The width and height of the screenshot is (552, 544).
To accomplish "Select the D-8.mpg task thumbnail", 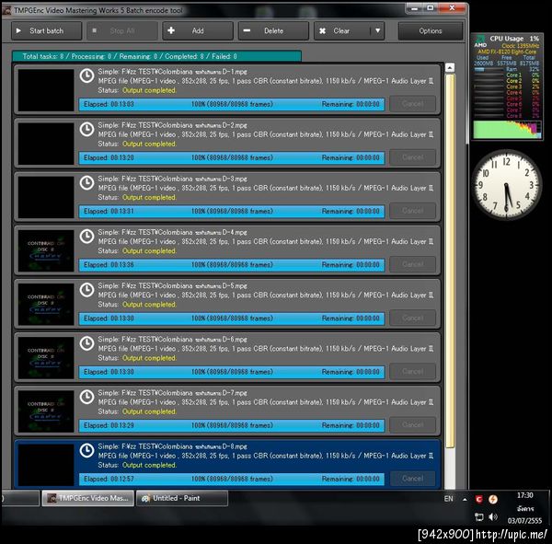I will click(46, 465).
